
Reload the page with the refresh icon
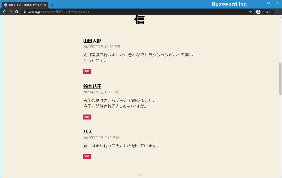[x=17, y=12]
